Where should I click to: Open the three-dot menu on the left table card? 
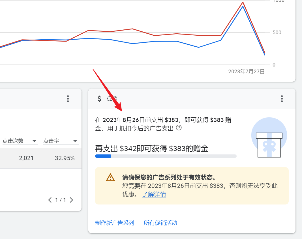point(68,98)
